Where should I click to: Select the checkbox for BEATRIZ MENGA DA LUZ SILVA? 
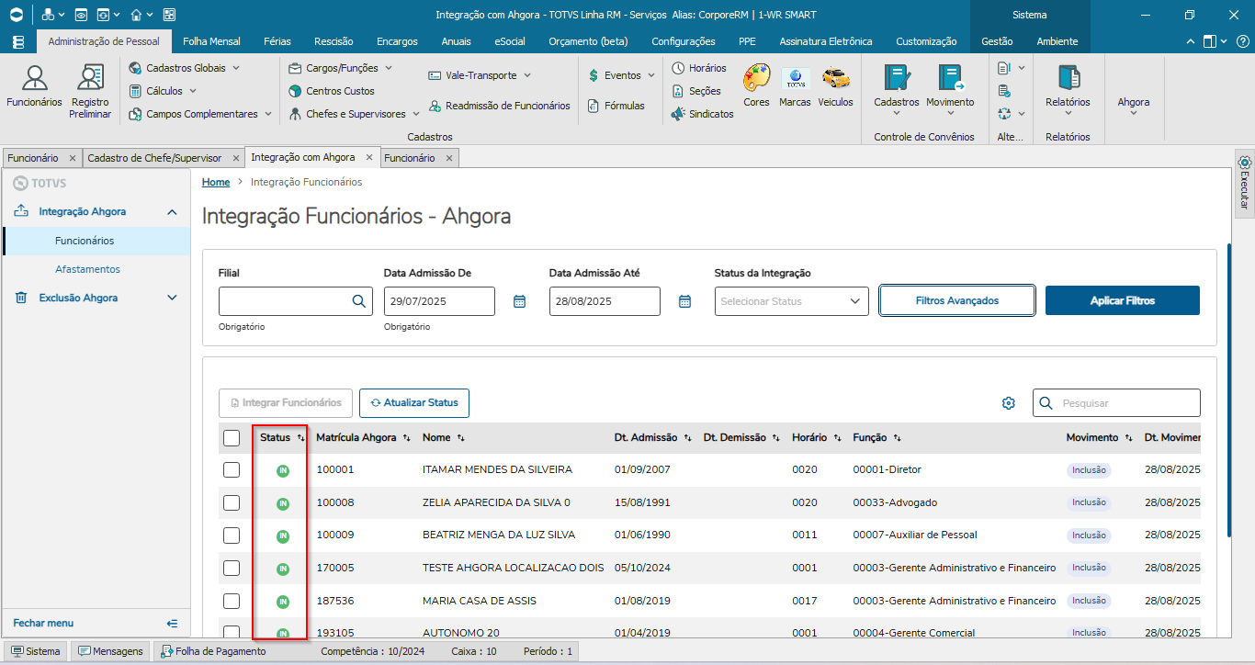232,535
